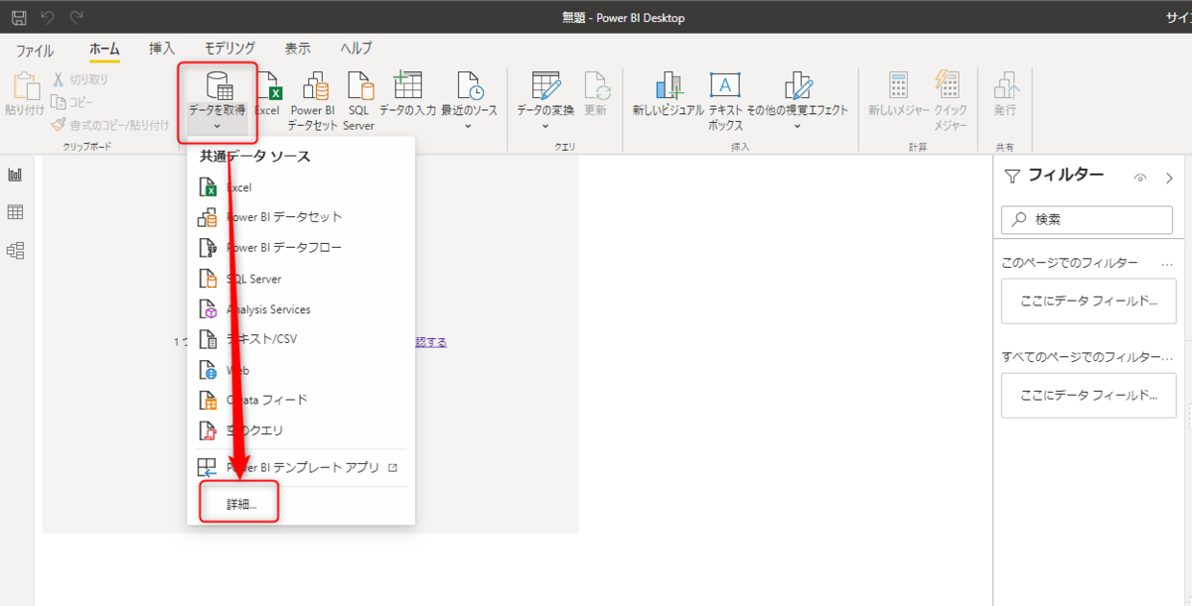The image size is (1192, 606).
Task: Click the funnel icon beside フィルター
Action: pos(1012,177)
